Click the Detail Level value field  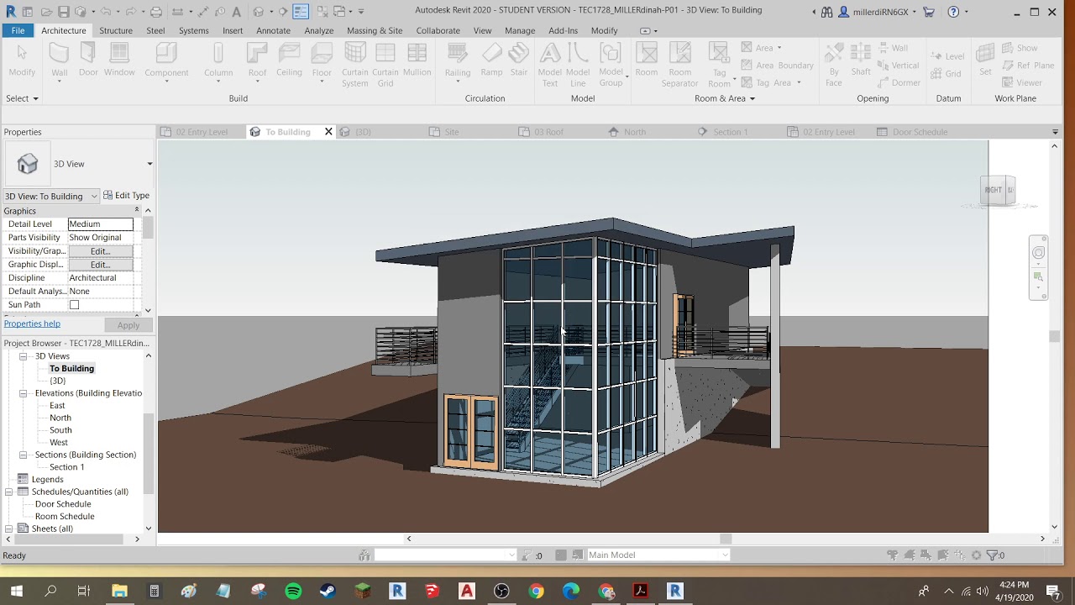(100, 224)
